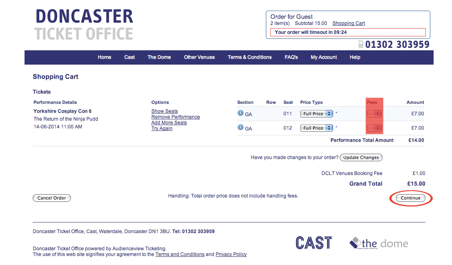The image size is (452, 265).
Task: Open Price Type dropdown for seat 012
Action: click(316, 128)
